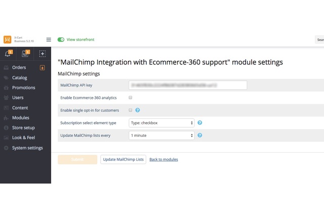Click help icon beside single opt-in
The width and height of the screenshot is (324, 216).
[x=137, y=110]
